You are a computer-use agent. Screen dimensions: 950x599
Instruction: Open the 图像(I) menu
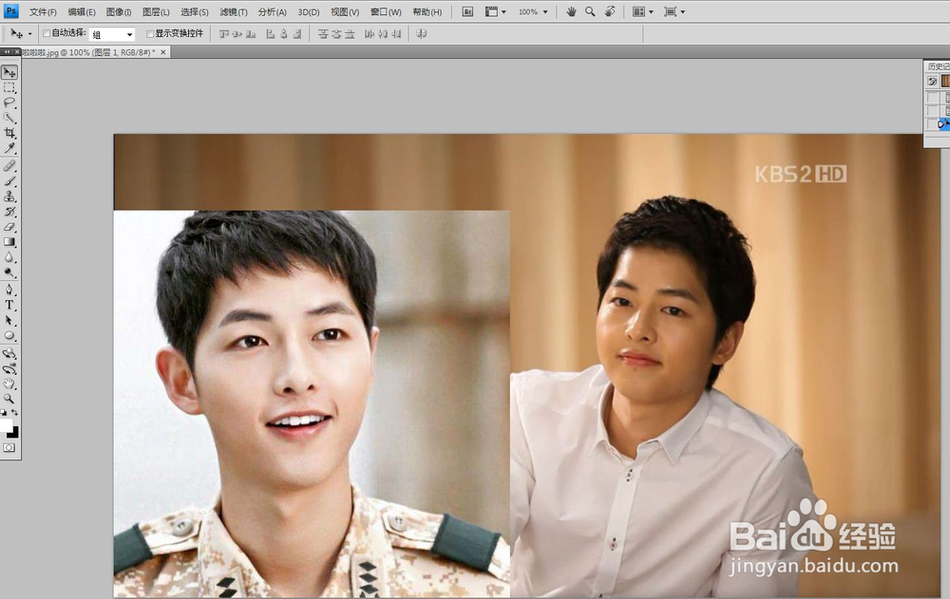click(x=119, y=11)
